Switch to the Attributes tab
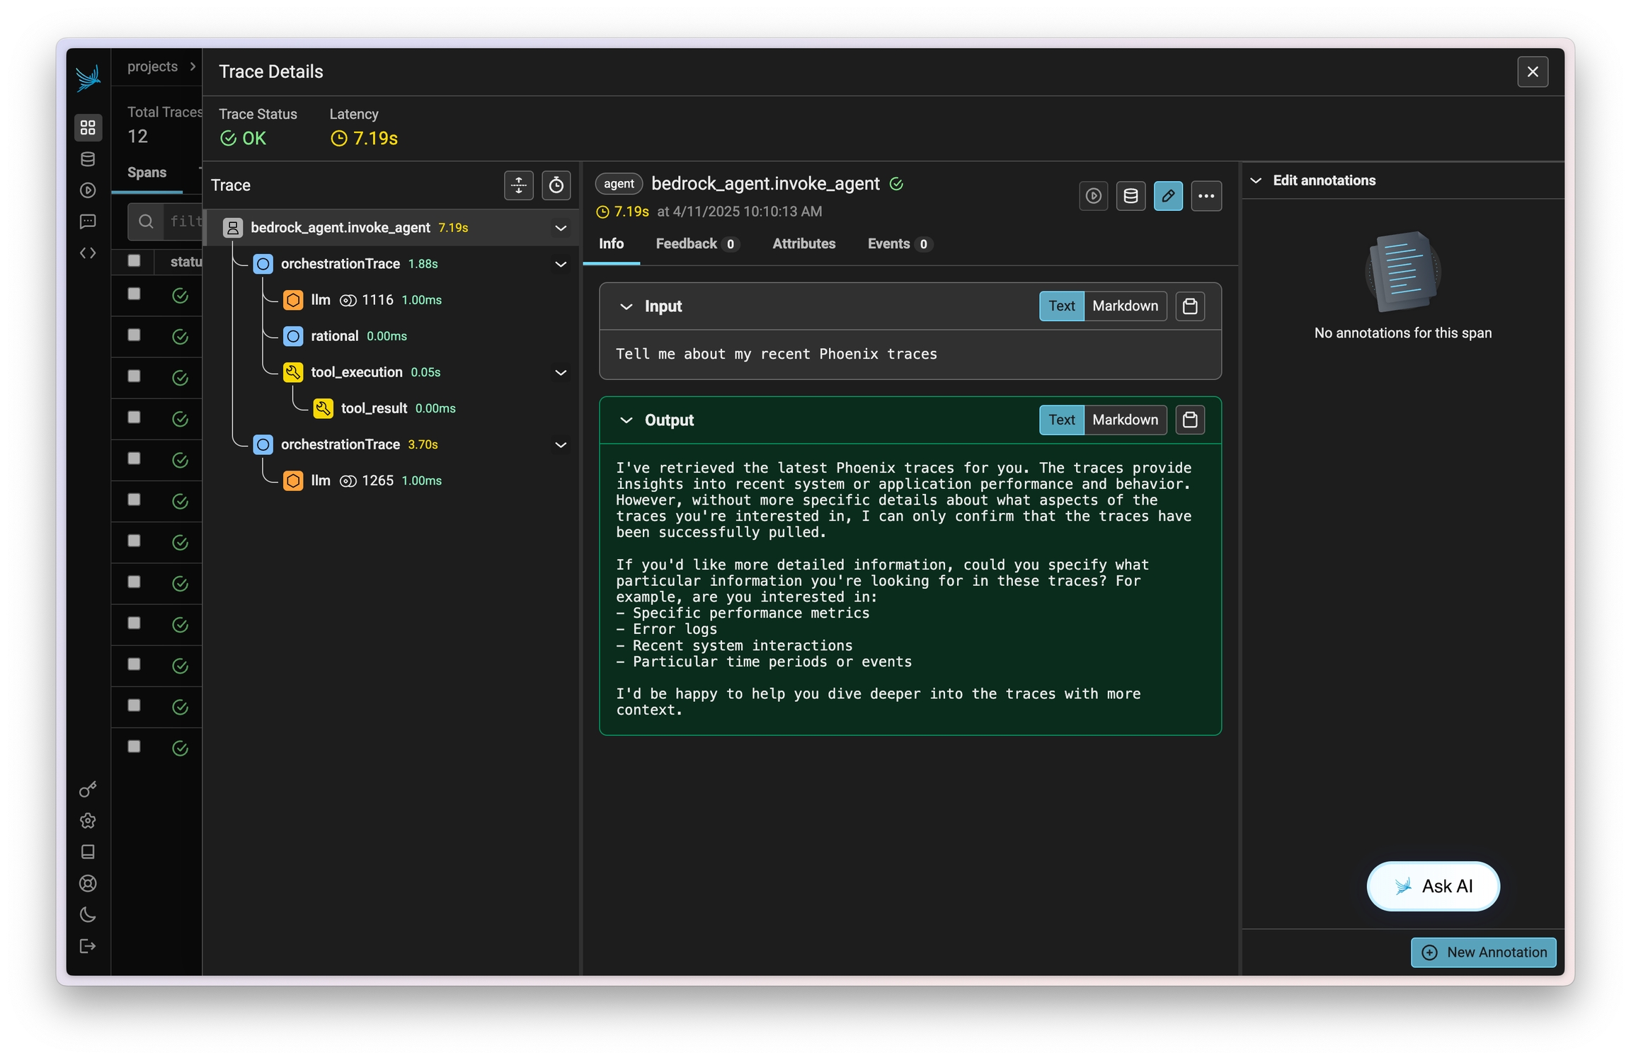Viewport: 1631px width, 1060px height. coord(803,244)
